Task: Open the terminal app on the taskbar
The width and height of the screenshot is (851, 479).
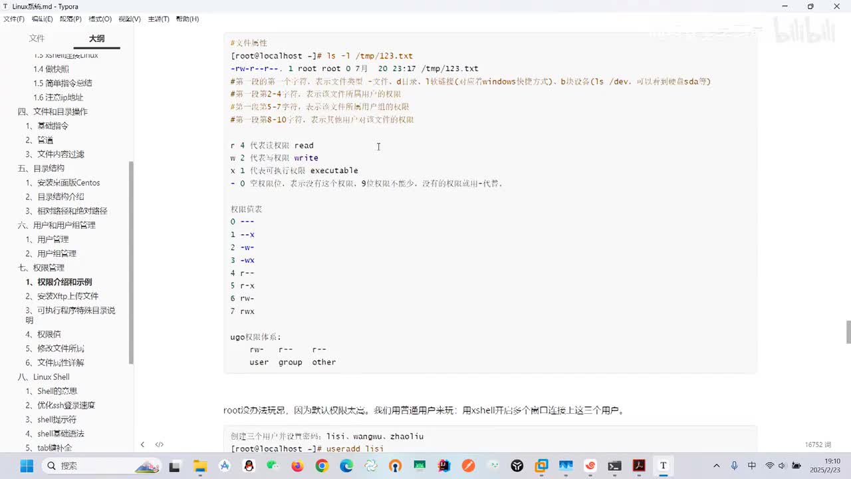Action: (614, 466)
